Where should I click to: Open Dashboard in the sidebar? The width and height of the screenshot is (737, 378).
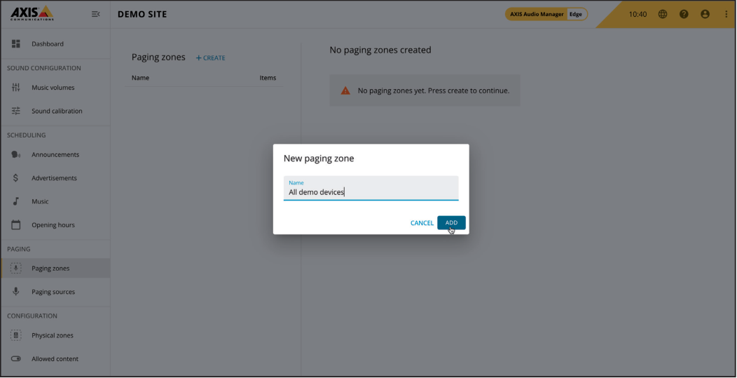(55, 43)
